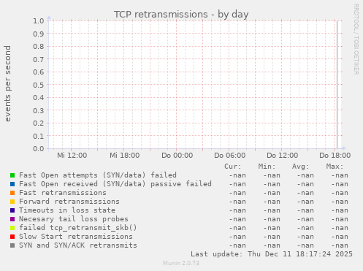
Task: Click the '0.3' y-axis value
Action: pos(39,110)
